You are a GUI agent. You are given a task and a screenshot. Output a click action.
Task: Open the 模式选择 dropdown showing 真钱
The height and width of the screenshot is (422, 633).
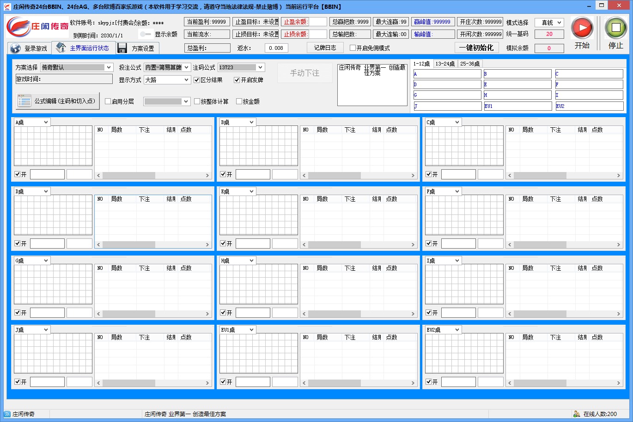[549, 23]
